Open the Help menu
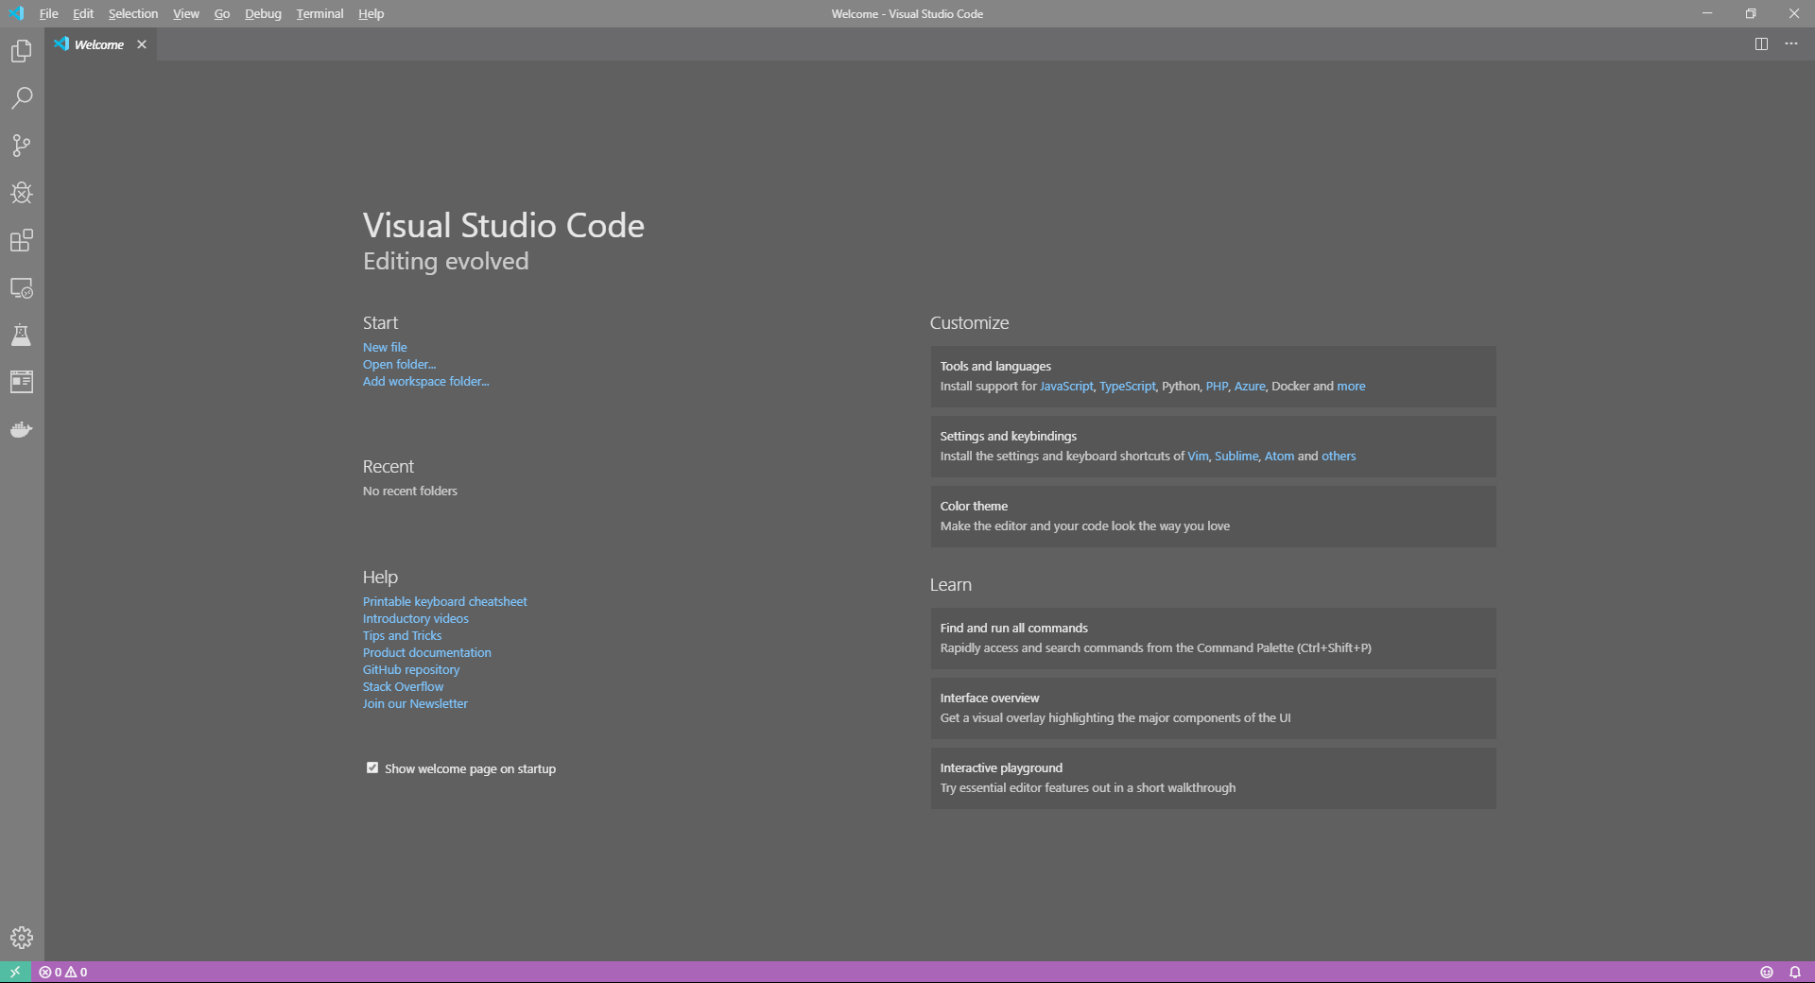1815x983 pixels. 371,13
